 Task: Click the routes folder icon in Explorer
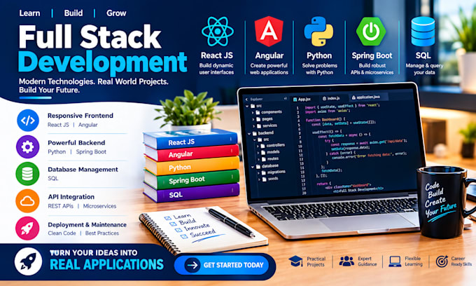point(264,159)
